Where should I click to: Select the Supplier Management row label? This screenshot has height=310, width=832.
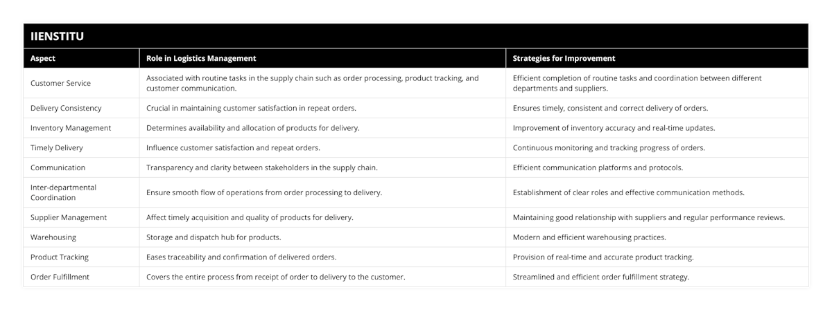click(x=69, y=217)
